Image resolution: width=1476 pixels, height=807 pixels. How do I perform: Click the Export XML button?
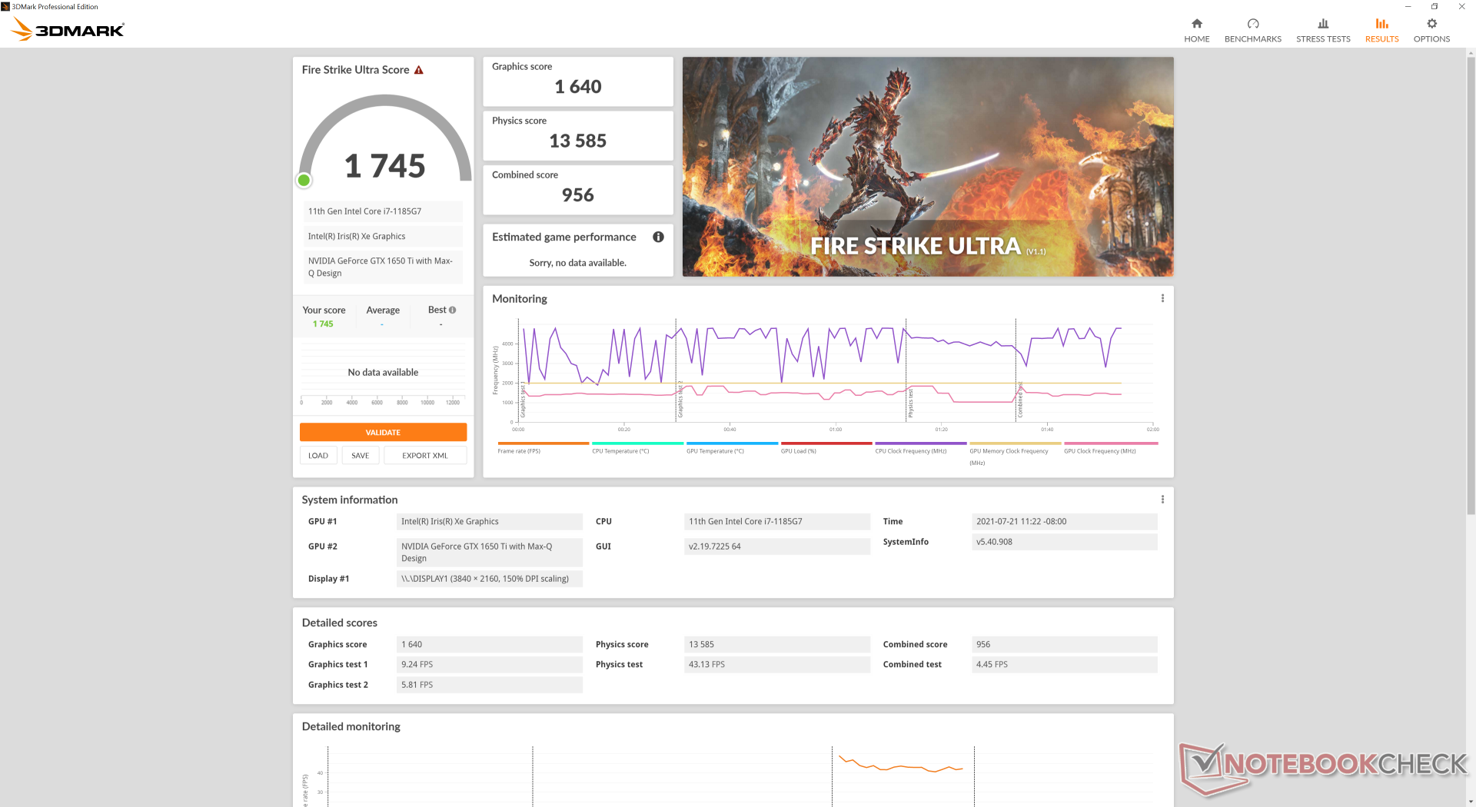pyautogui.click(x=424, y=456)
